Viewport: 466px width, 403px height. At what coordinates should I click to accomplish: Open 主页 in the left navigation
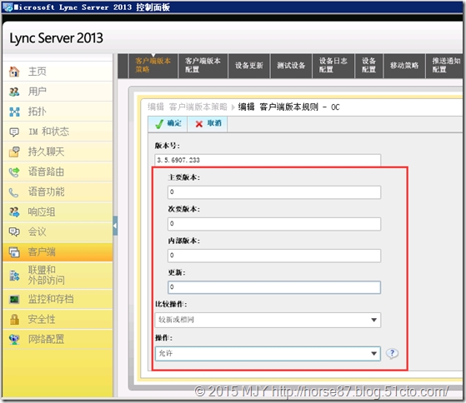coord(58,72)
